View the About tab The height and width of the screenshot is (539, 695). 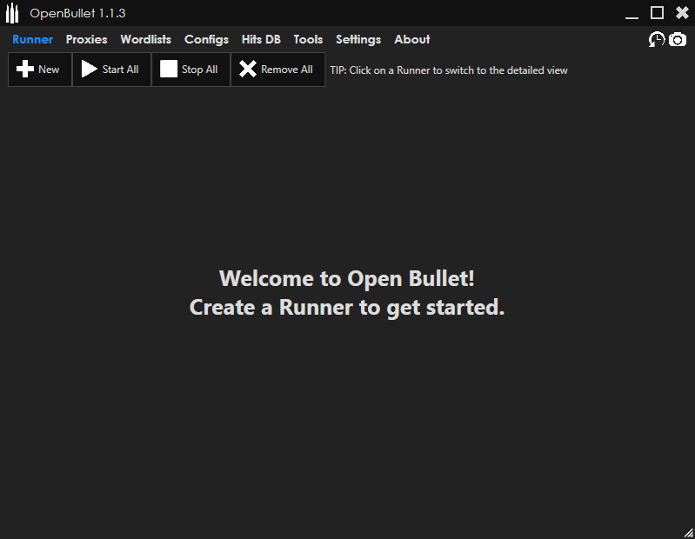412,39
